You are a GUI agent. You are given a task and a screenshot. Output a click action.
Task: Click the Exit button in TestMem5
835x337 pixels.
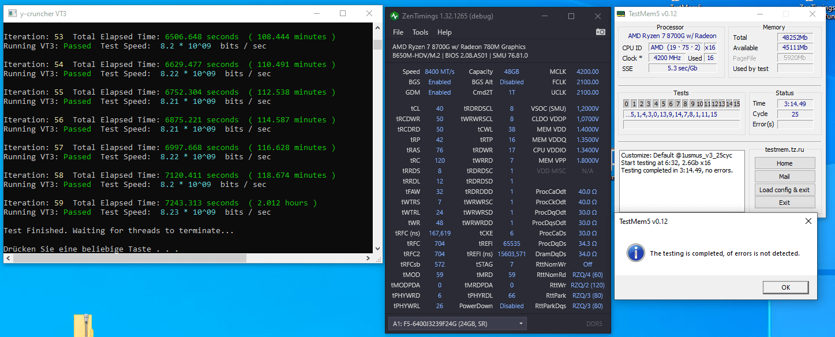[784, 203]
